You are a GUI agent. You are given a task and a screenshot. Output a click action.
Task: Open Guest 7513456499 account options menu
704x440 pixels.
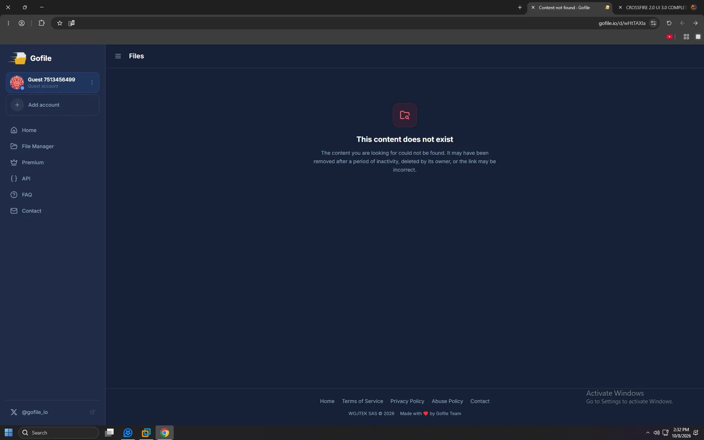(92, 82)
